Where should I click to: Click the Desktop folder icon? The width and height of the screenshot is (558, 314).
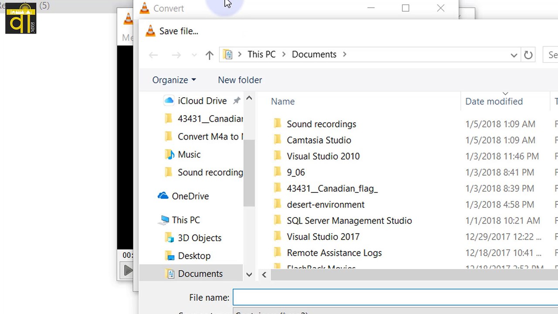click(x=169, y=256)
